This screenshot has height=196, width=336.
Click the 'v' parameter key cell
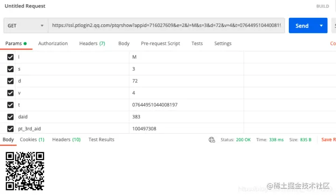point(72,93)
